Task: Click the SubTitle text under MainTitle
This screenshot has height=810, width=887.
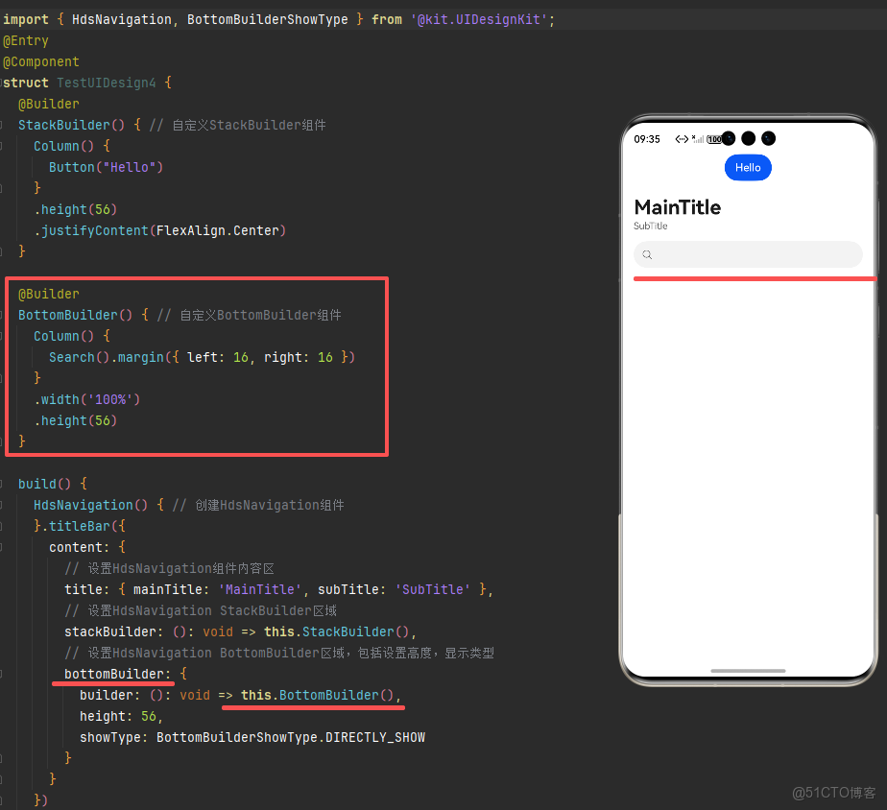Action: tap(651, 226)
